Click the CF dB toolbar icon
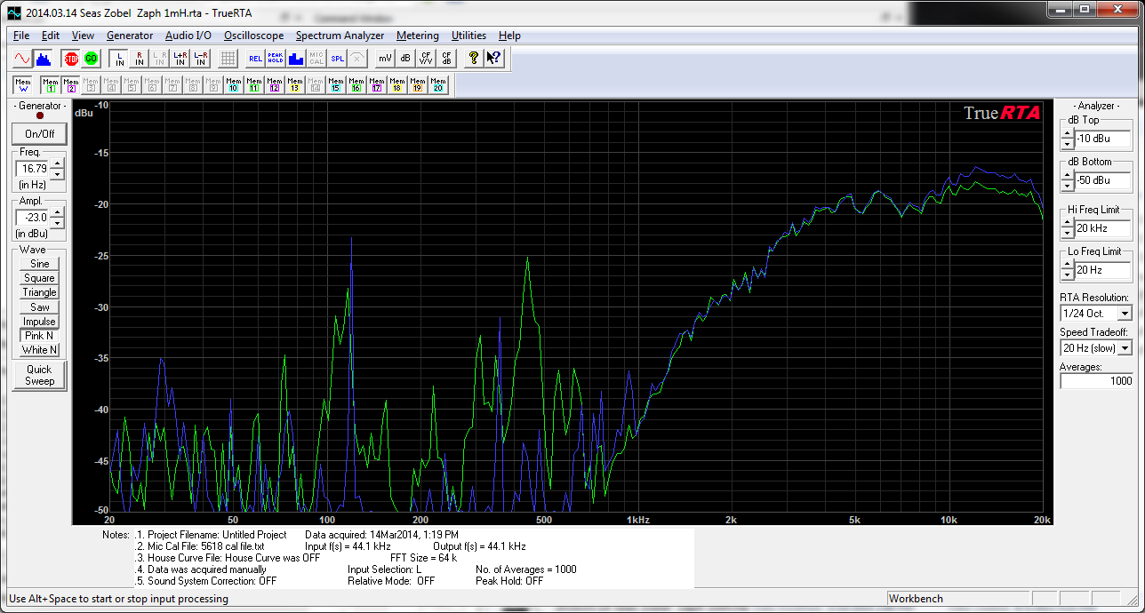The image size is (1145, 613). pyautogui.click(x=446, y=59)
